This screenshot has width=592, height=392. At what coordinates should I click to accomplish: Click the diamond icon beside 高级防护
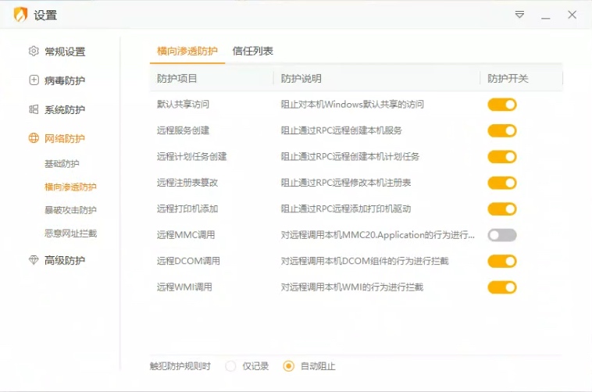point(34,260)
